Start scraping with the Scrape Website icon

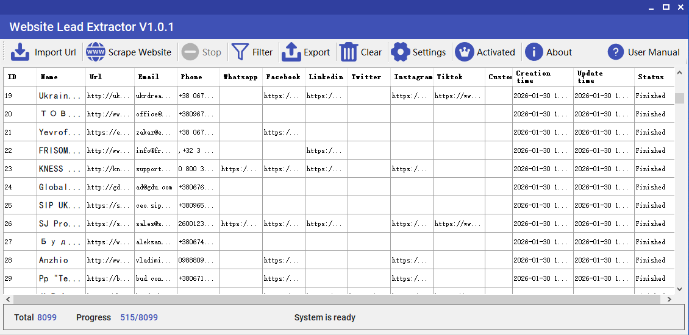pos(96,52)
